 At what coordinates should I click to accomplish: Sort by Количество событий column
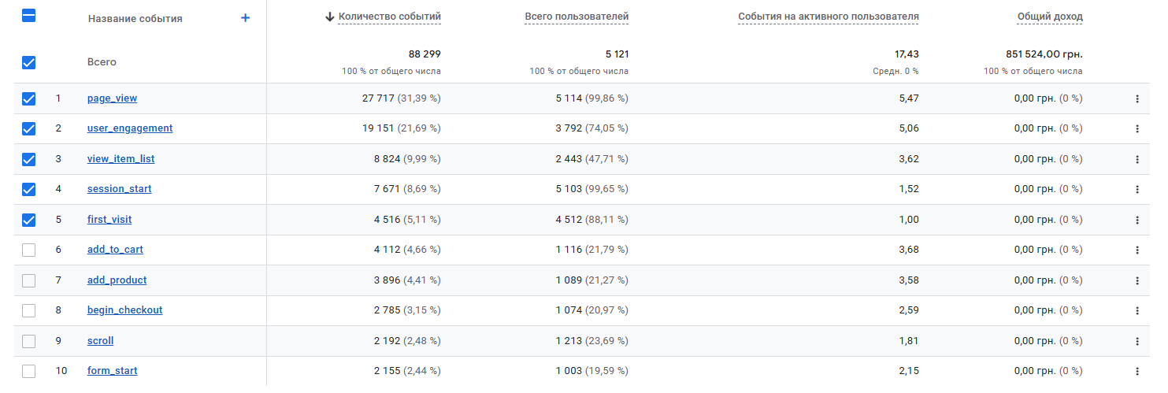(x=389, y=17)
